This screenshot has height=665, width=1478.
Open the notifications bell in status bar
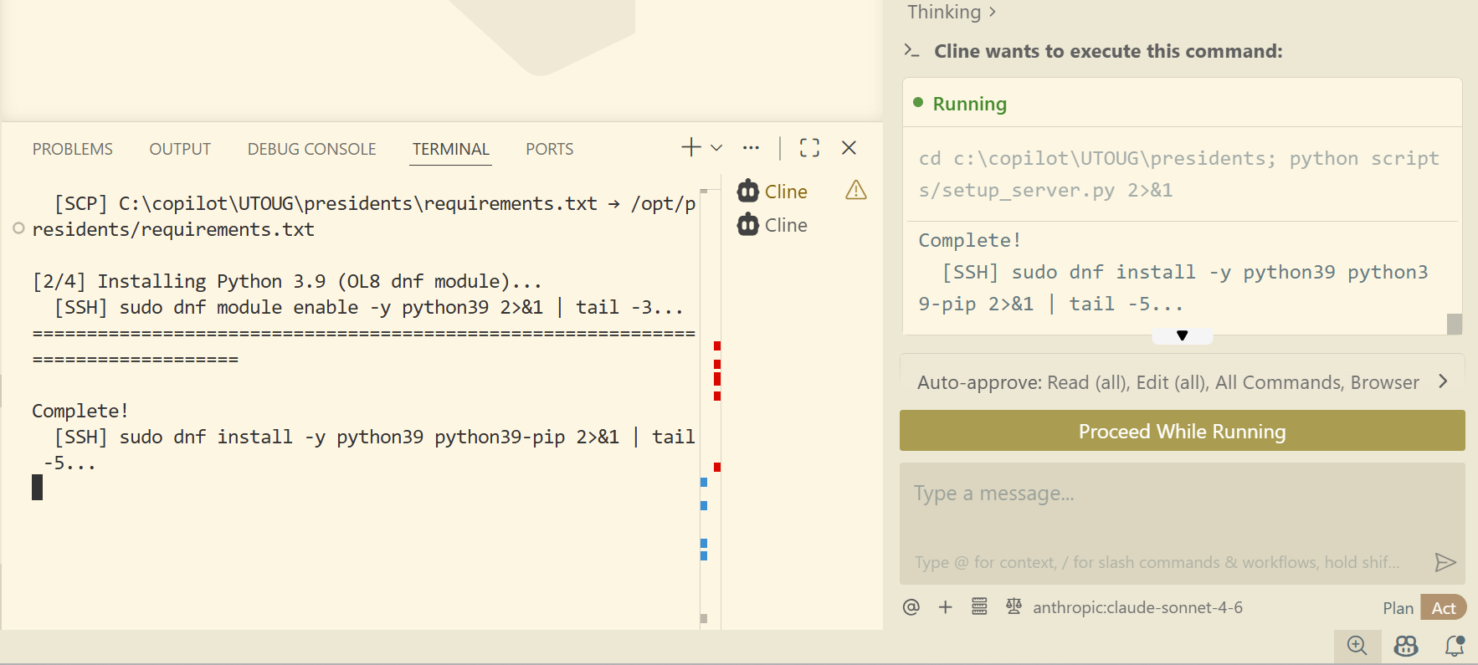tap(1455, 646)
